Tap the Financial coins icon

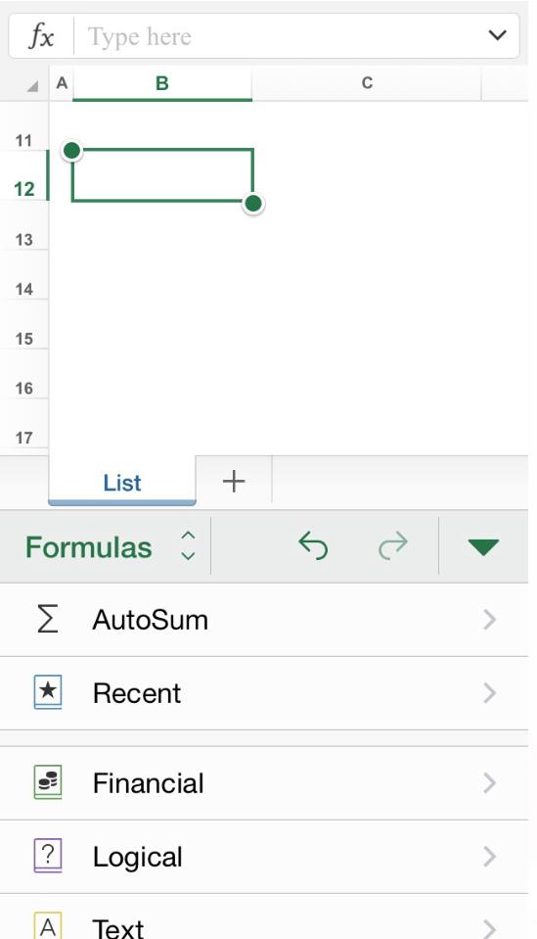[x=48, y=782]
